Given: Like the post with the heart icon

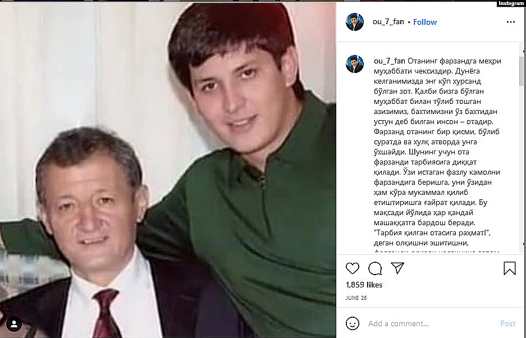Looking at the screenshot, I should click(x=352, y=268).
